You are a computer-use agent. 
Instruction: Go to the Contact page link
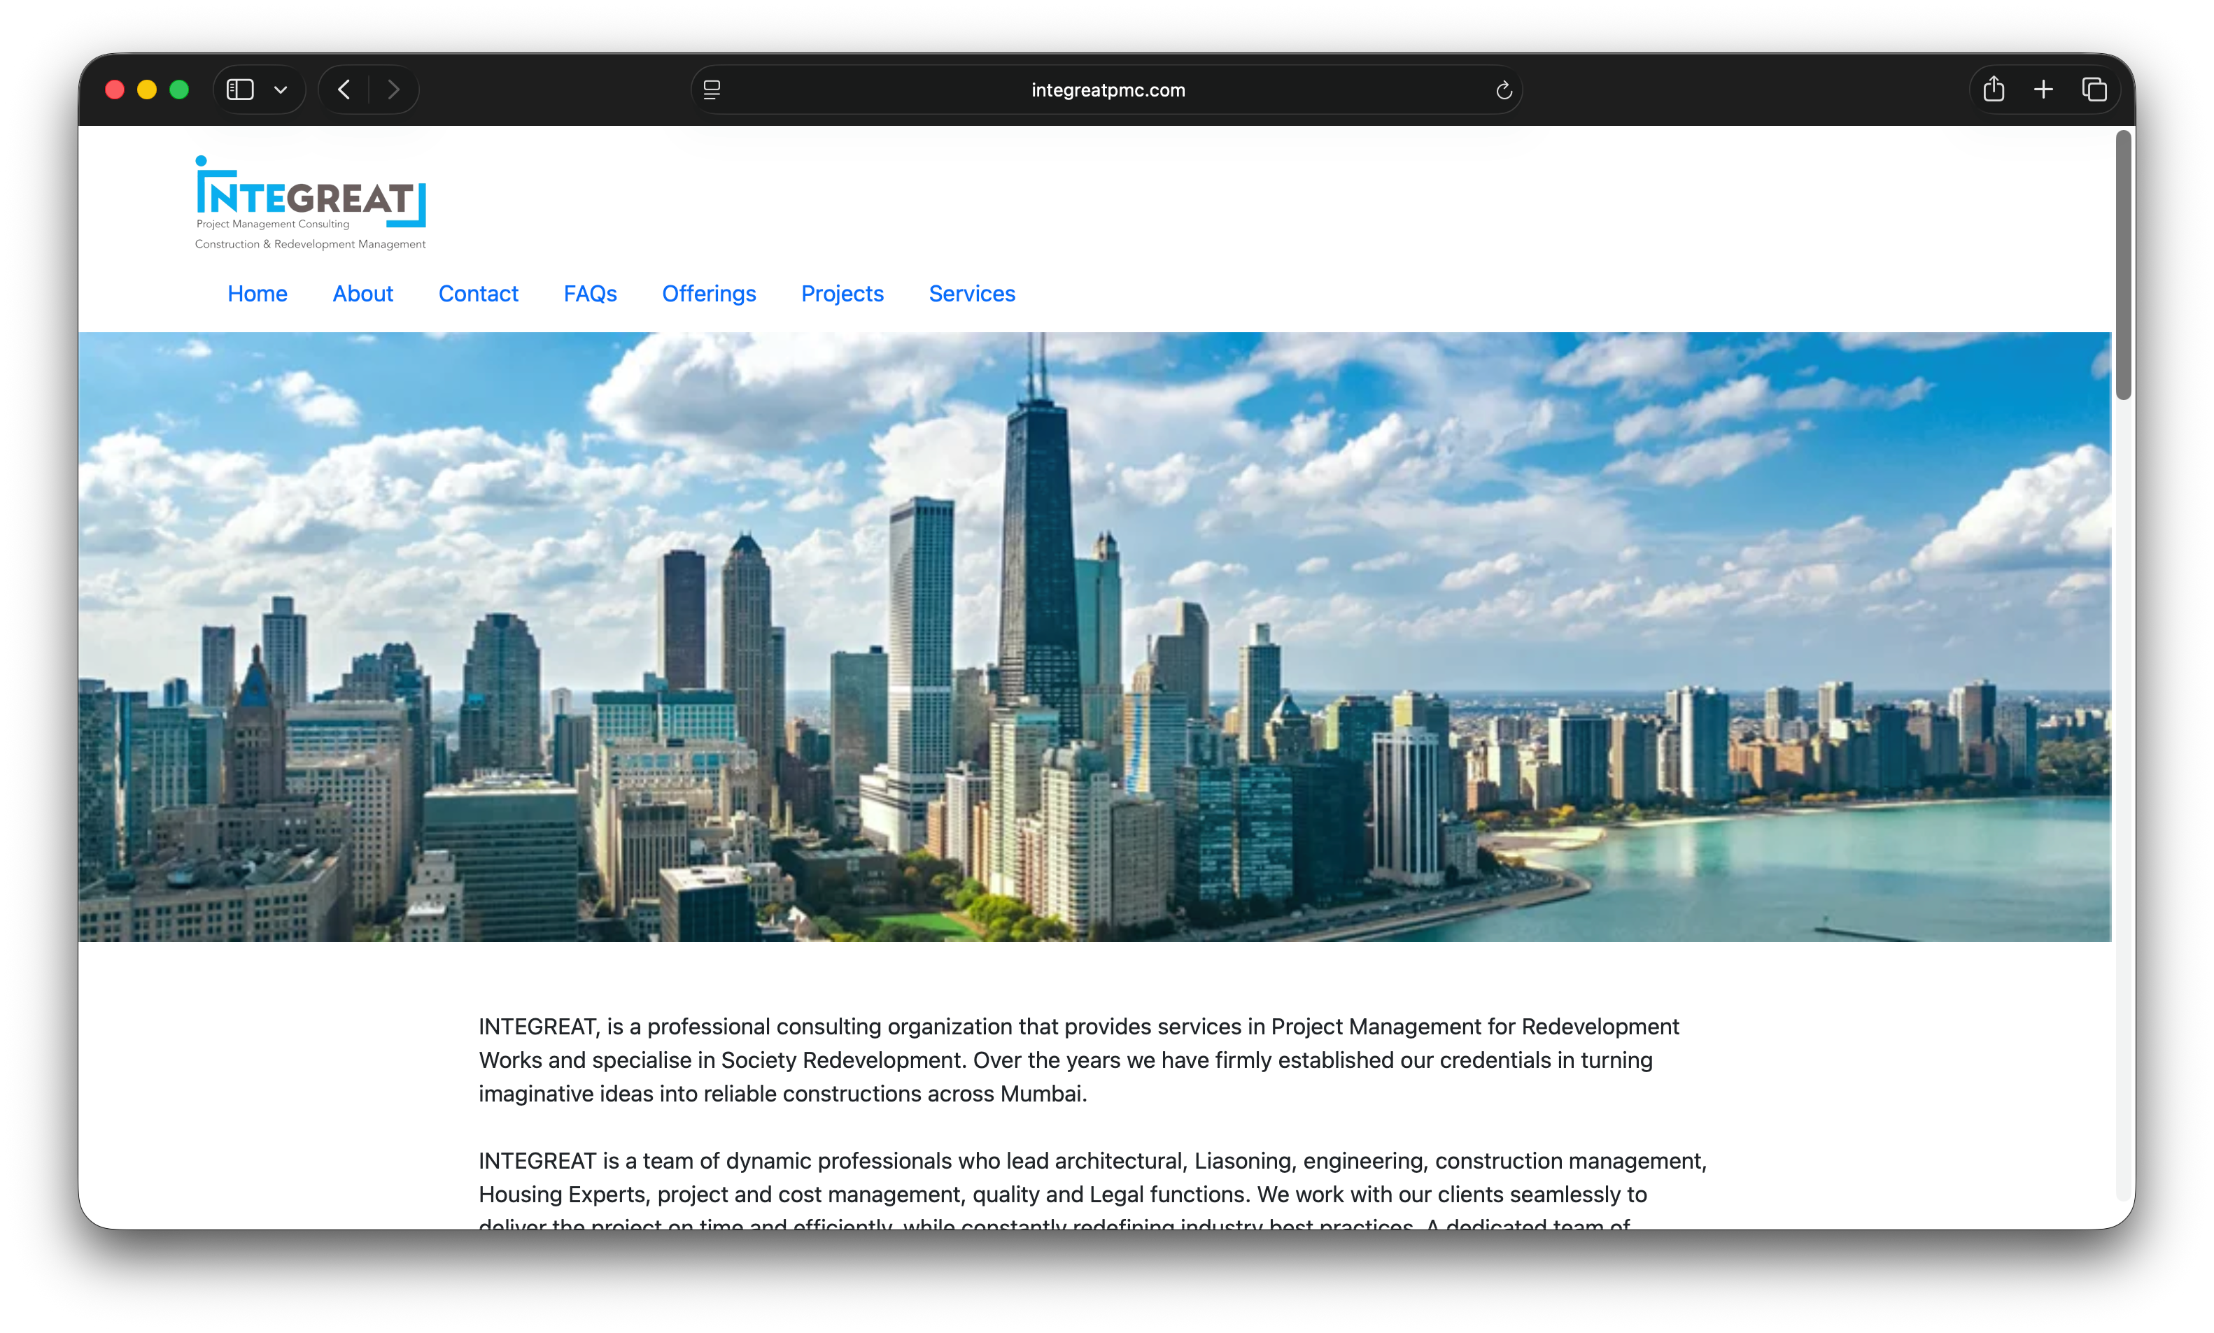pyautogui.click(x=478, y=294)
